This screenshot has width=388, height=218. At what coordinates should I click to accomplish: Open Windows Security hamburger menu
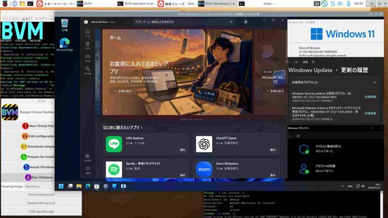298,136
